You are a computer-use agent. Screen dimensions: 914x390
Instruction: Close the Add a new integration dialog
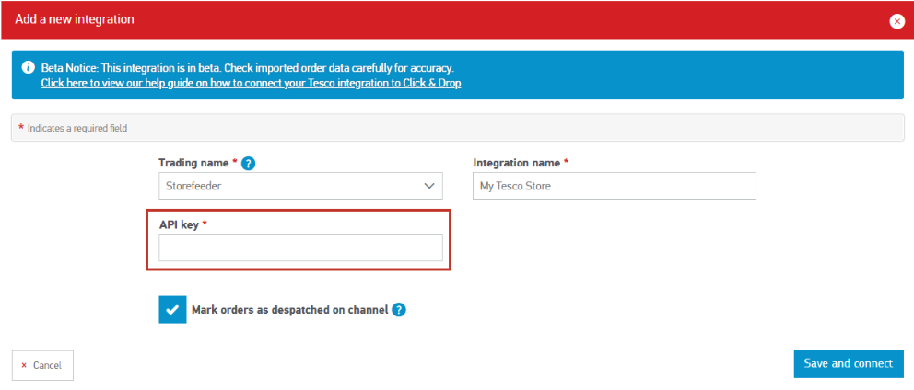tap(896, 20)
